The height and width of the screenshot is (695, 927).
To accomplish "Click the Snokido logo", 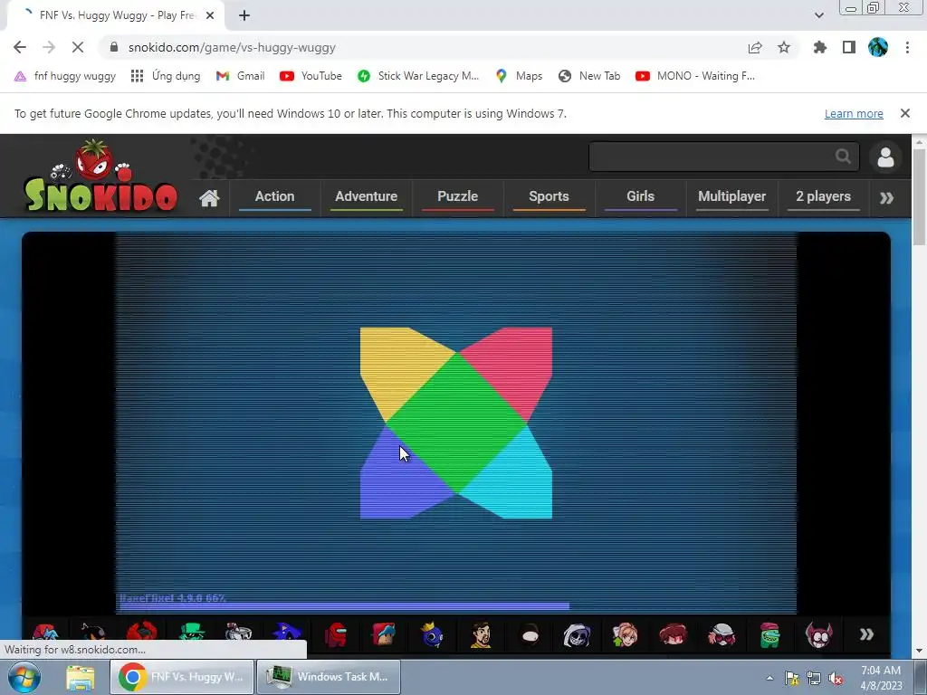I will pos(100,176).
